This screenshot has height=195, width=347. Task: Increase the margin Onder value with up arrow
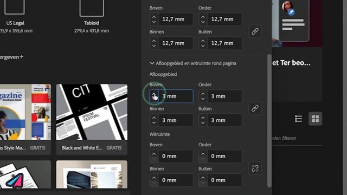(x=203, y=17)
